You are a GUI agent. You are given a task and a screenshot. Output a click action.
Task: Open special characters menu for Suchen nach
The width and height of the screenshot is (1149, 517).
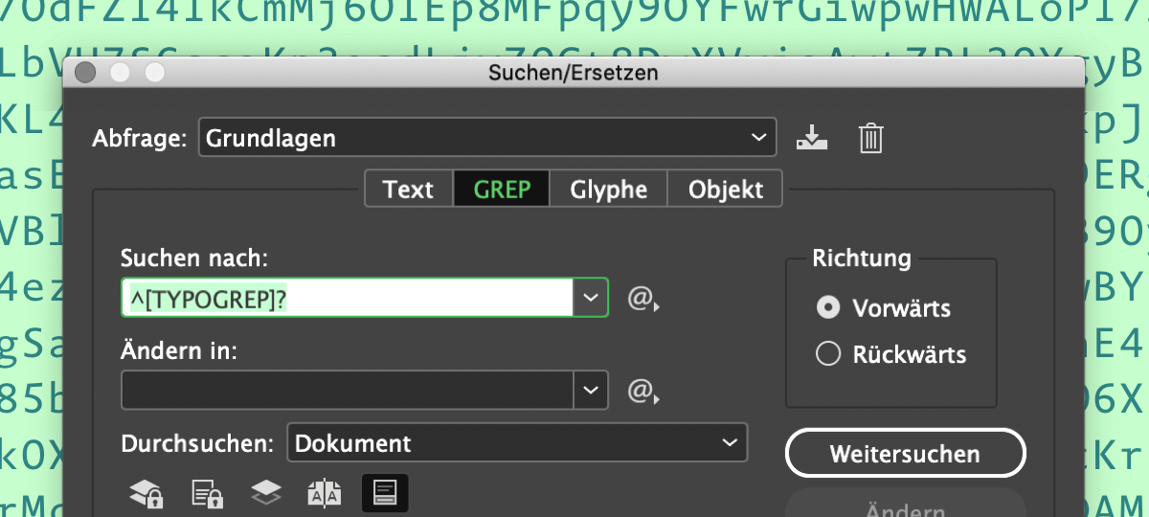[x=644, y=299]
